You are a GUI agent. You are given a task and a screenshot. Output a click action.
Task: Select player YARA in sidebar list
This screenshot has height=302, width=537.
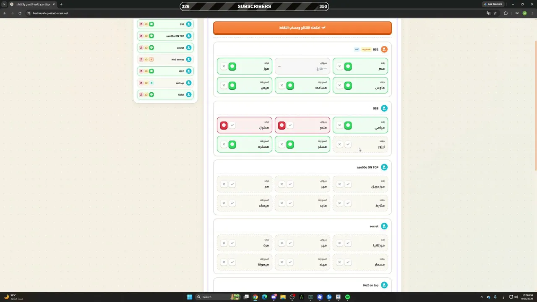(165, 95)
